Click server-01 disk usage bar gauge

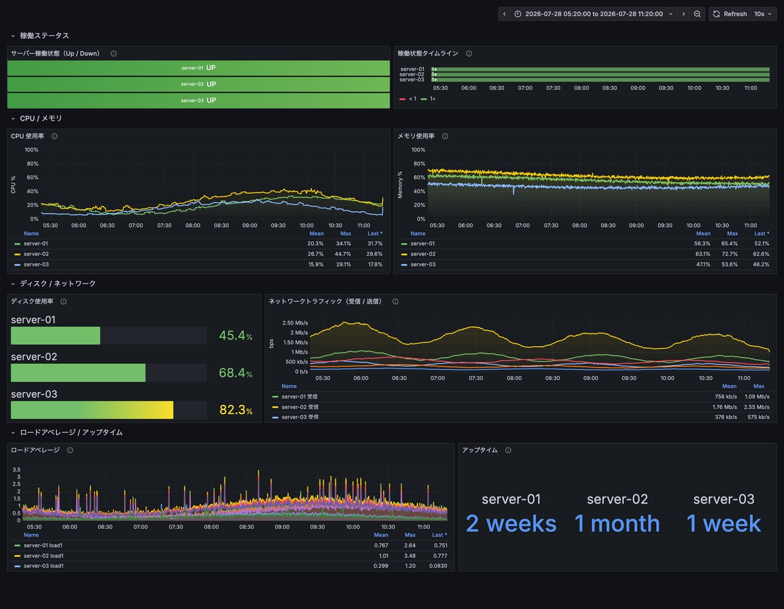point(109,336)
